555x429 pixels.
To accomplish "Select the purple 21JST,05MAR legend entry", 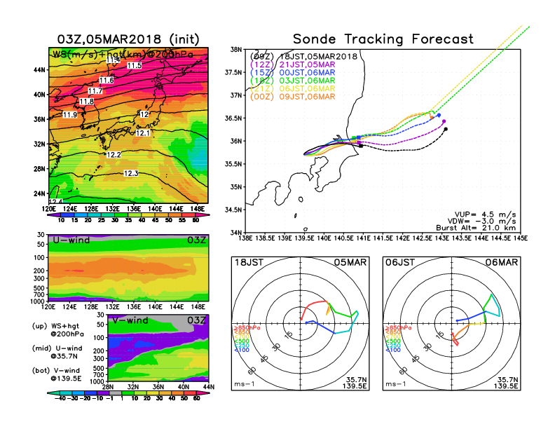I will pyautogui.click(x=292, y=64).
